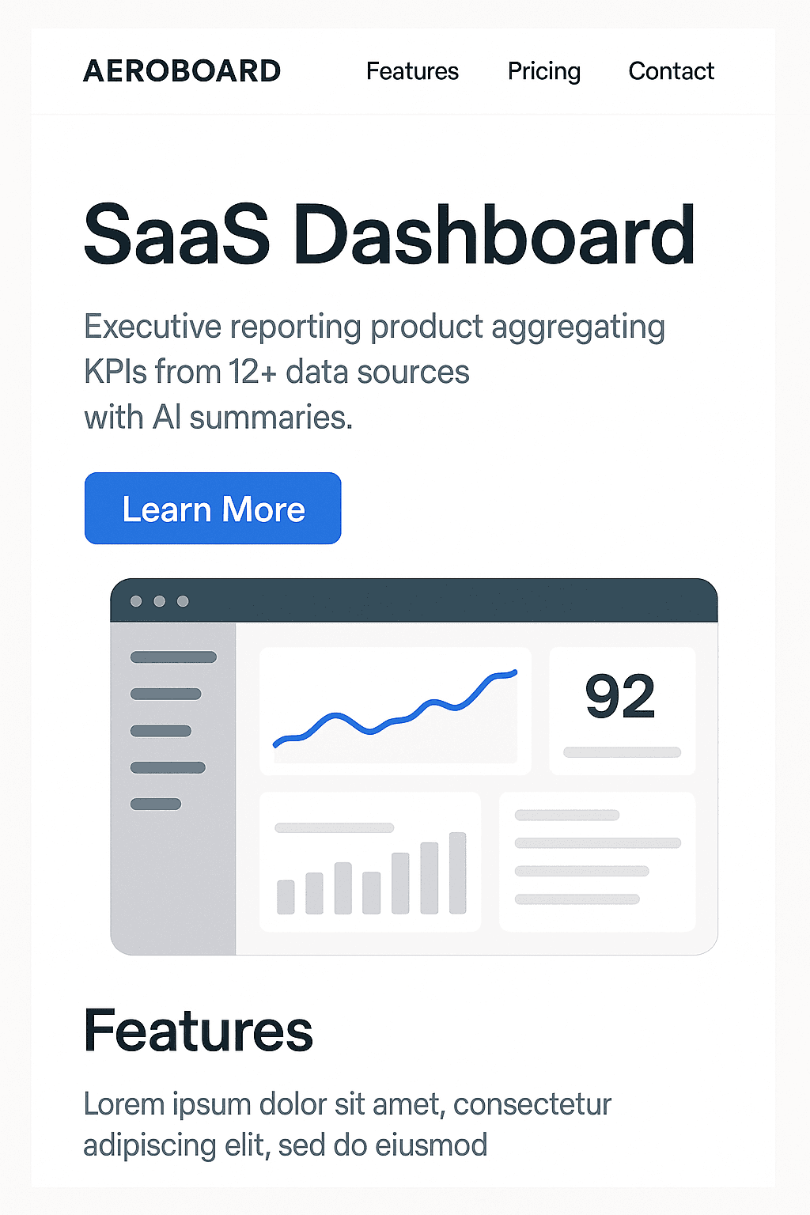Select the third placeholder item in mockup sidebar
Screen dimensions: 810x1215
coord(161,731)
